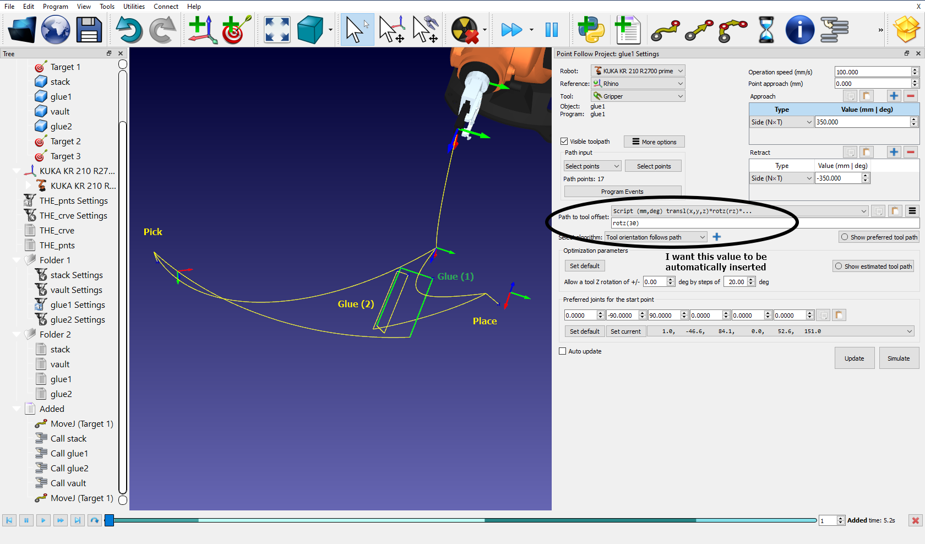The image size is (925, 544).
Task: Click the hourglass pause instruction icon
Action: click(x=766, y=30)
